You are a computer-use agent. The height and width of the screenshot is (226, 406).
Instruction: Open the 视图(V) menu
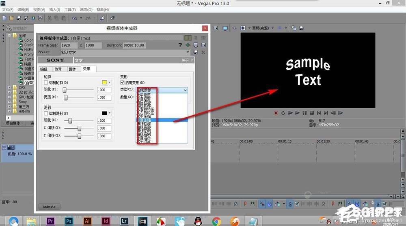coord(39,10)
